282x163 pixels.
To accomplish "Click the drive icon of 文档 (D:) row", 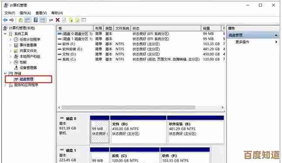I will [60, 54].
